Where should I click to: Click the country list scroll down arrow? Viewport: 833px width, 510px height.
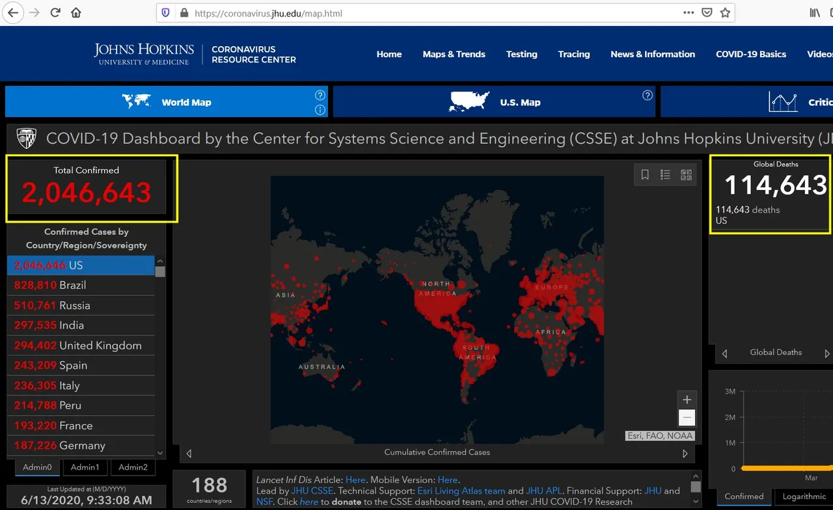pyautogui.click(x=160, y=453)
